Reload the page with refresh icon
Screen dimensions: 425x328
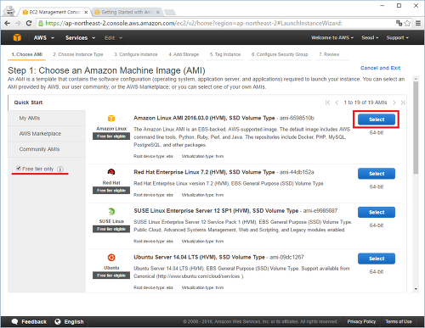click(29, 23)
